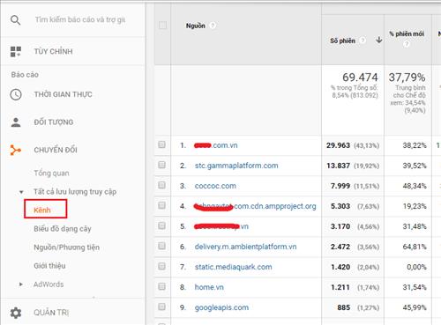Open Đối tượng person icon

pyautogui.click(x=16, y=122)
